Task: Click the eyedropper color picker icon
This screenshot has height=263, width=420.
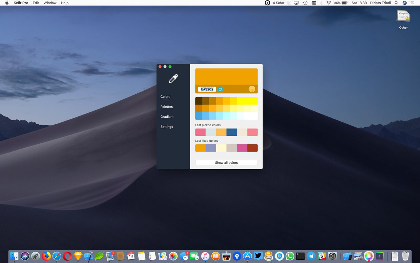Action: (173, 79)
